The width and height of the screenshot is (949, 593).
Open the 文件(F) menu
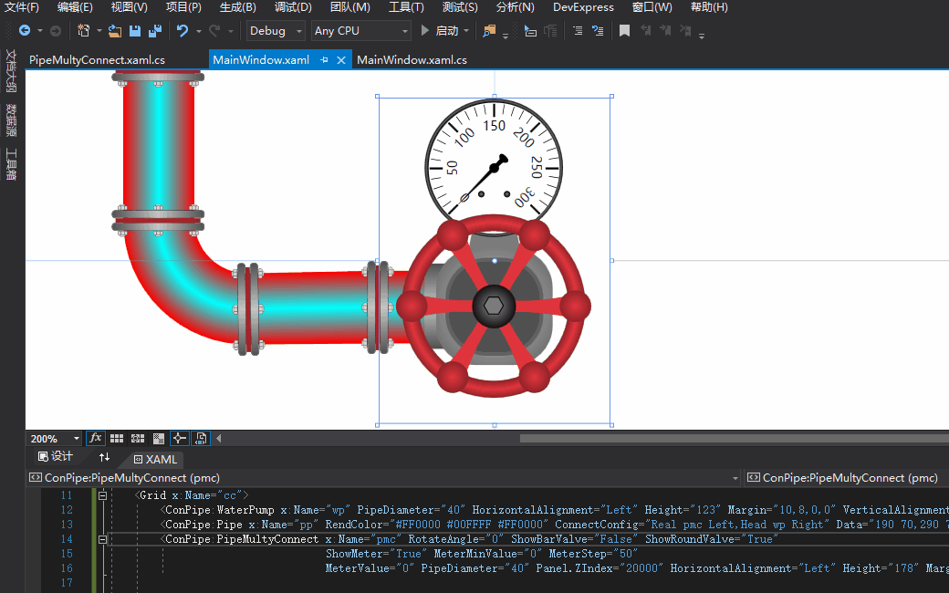22,7
